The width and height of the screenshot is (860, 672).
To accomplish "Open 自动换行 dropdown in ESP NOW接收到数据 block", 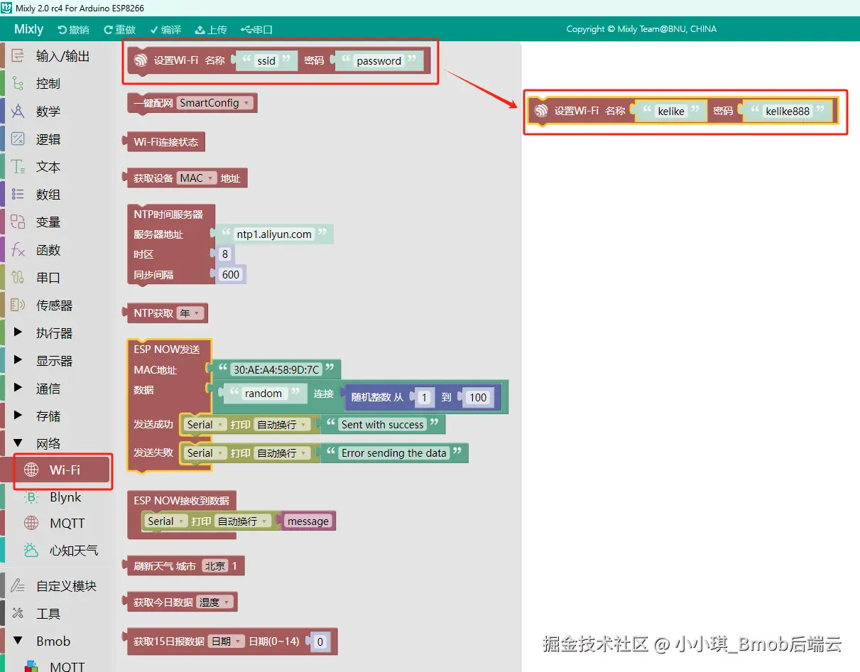I will [243, 521].
